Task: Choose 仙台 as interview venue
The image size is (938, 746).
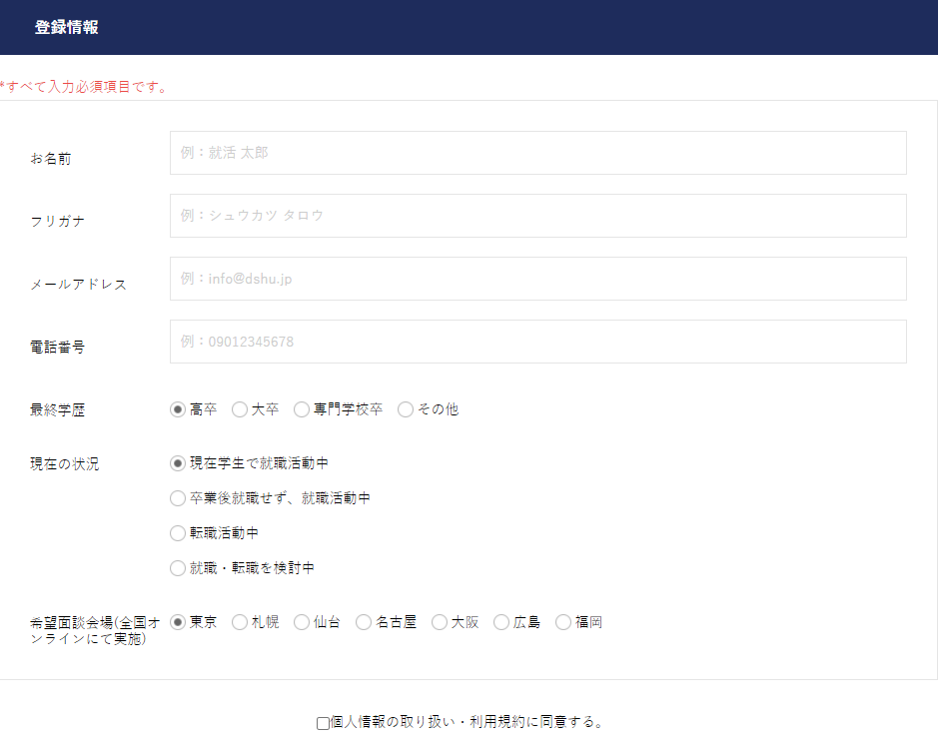Action: [x=302, y=621]
